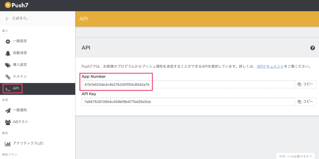Screen dimensions: 319x159
Task: Click the bell icon beside 自動送信
Action: [x=8, y=54]
